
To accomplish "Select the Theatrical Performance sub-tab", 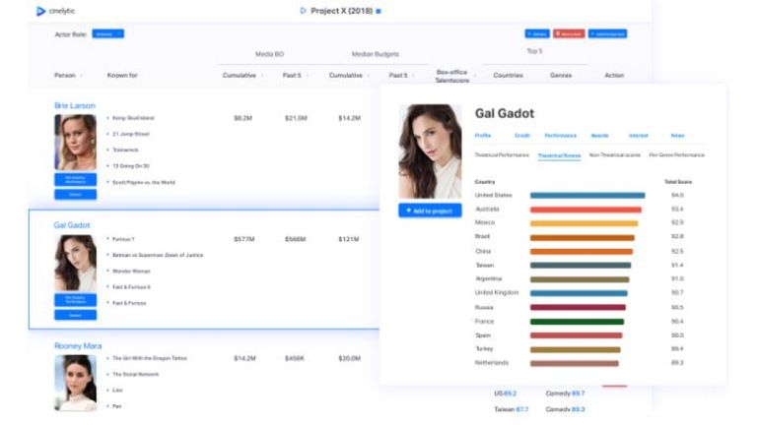I will coord(502,155).
